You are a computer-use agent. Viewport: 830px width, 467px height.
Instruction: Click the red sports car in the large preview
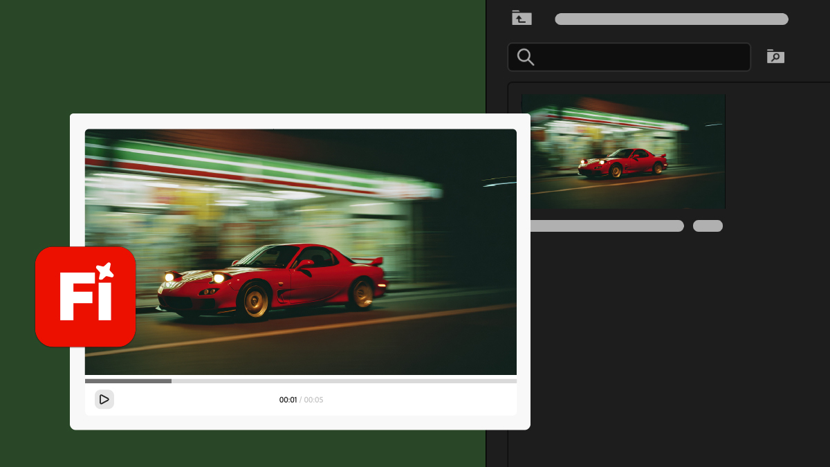tap(297, 284)
